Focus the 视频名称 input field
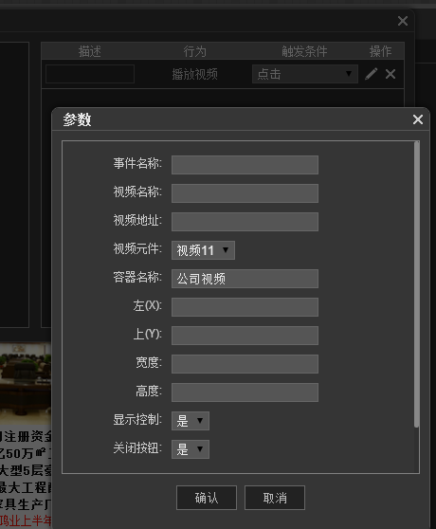The height and width of the screenshot is (529, 436). pos(245,193)
